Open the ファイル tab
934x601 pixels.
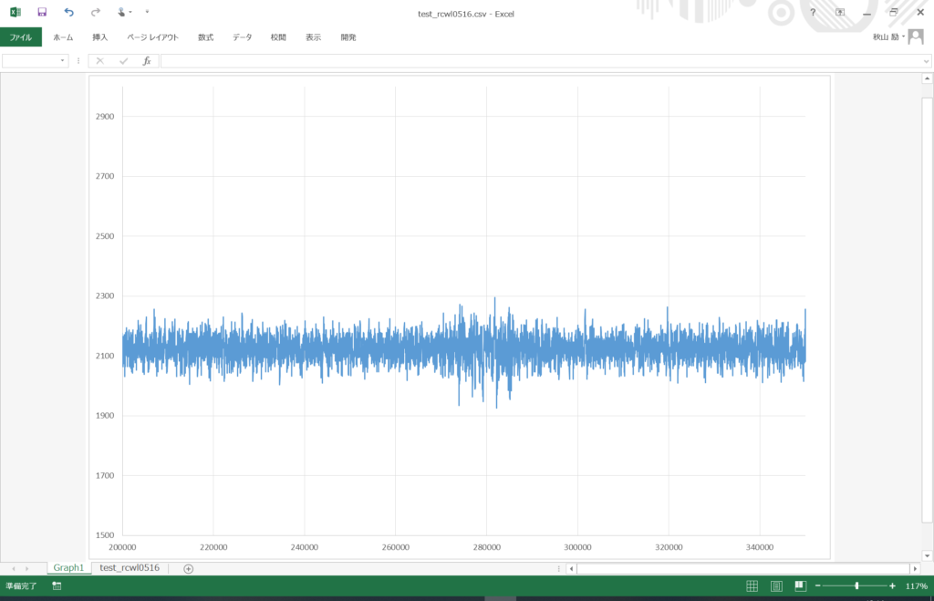pyautogui.click(x=21, y=37)
